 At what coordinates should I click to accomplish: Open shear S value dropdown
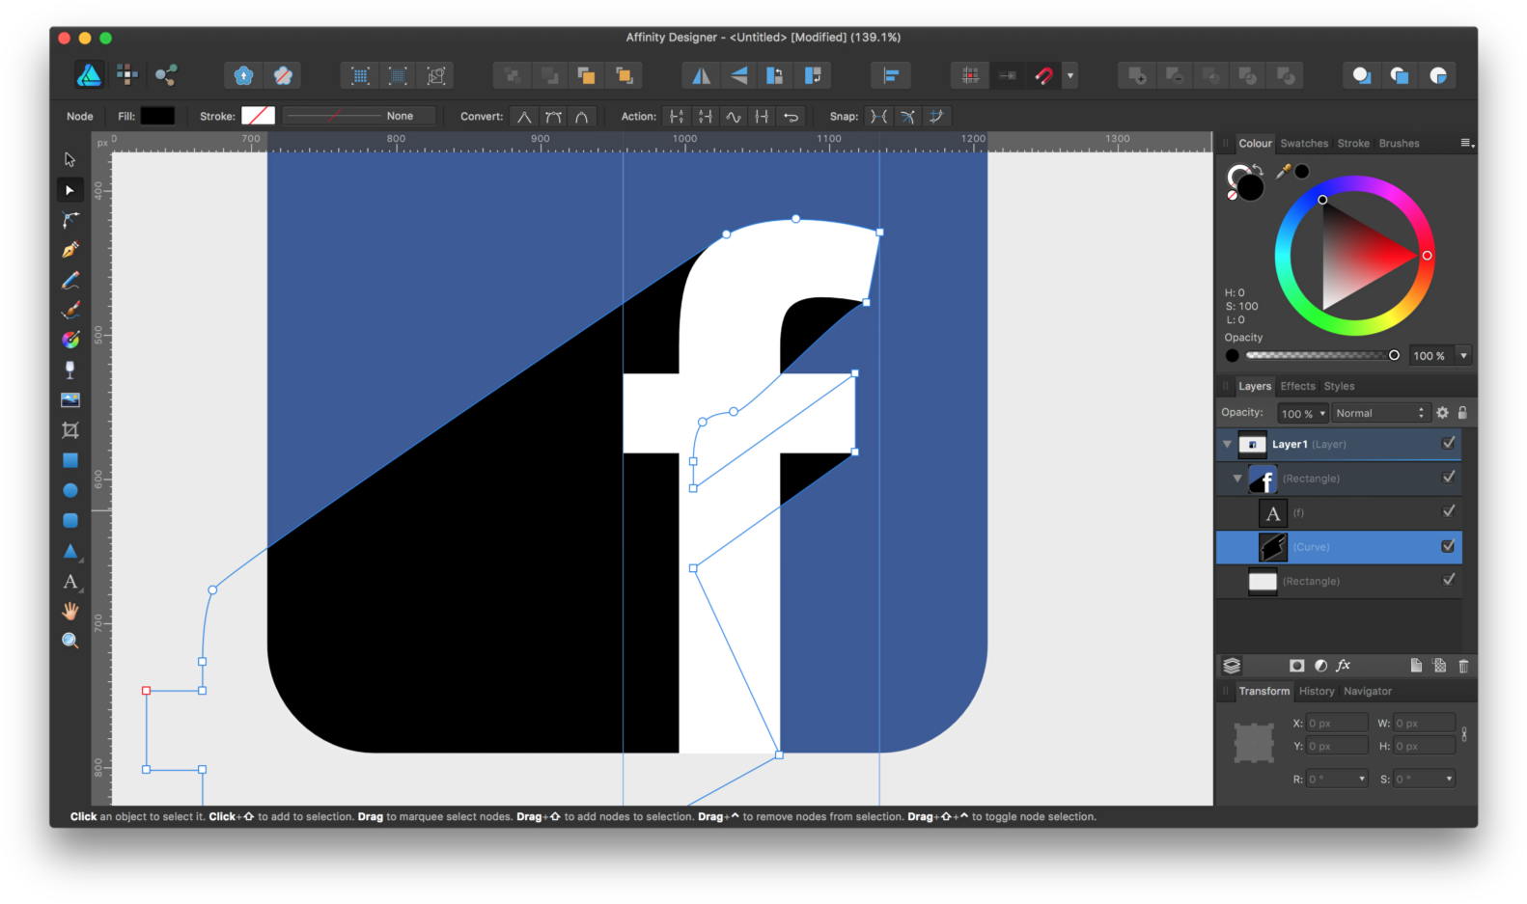(x=1449, y=779)
